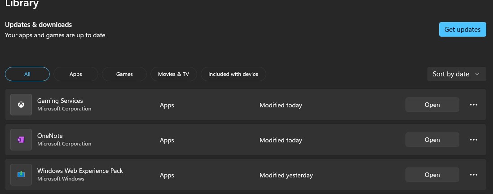The height and width of the screenshot is (194, 493).
Task: Expand the Sort by date dropdown
Action: point(456,74)
